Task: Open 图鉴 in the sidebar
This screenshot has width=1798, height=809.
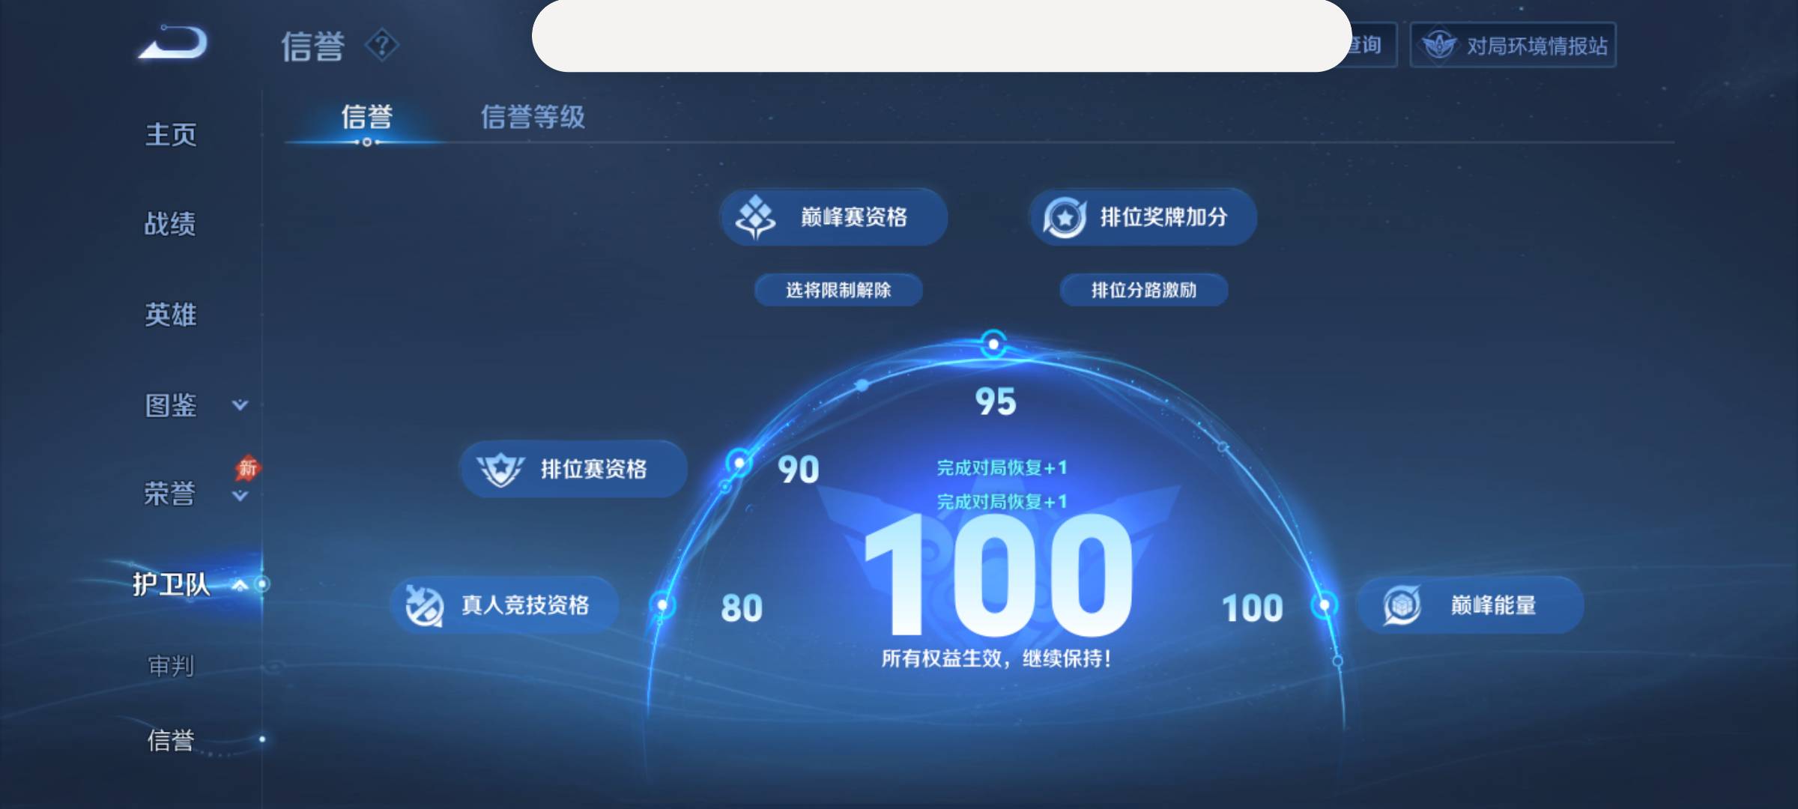Action: (x=171, y=405)
